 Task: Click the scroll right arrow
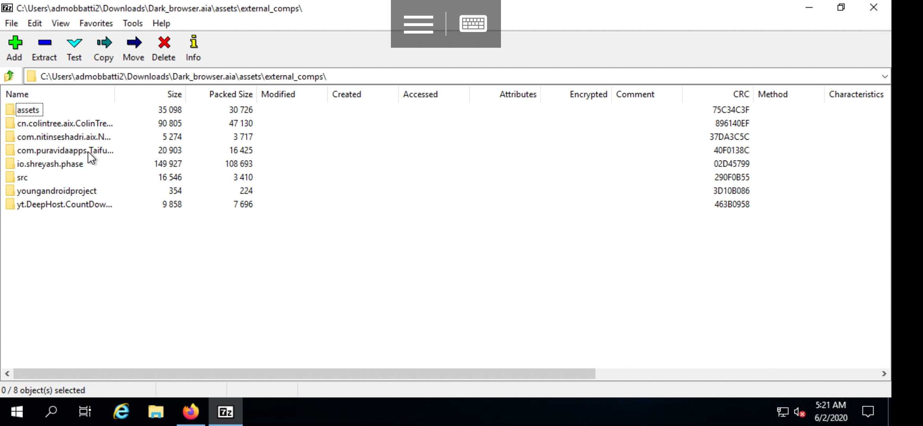coord(884,374)
